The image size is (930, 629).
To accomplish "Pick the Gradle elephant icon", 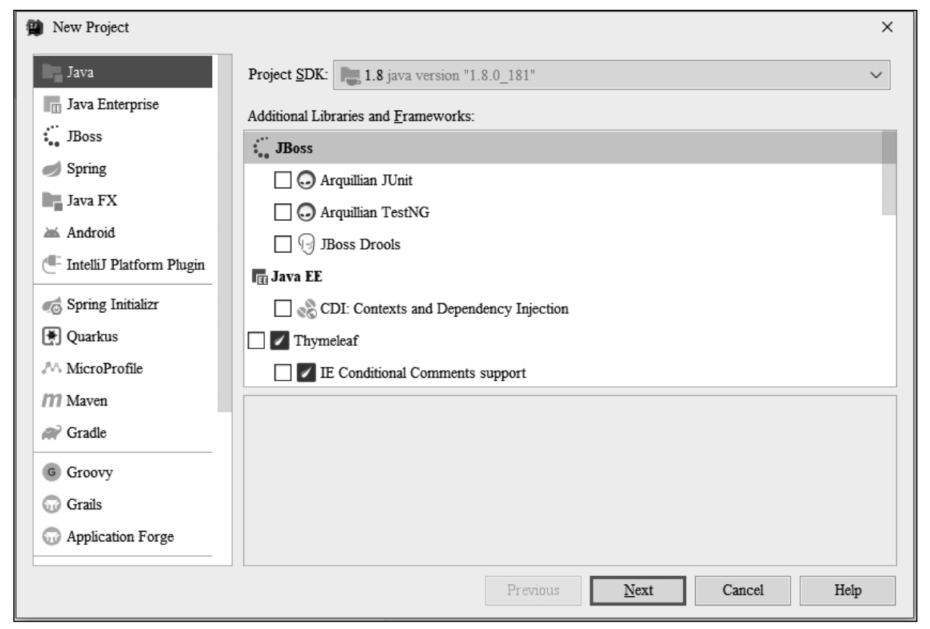I will click(52, 434).
